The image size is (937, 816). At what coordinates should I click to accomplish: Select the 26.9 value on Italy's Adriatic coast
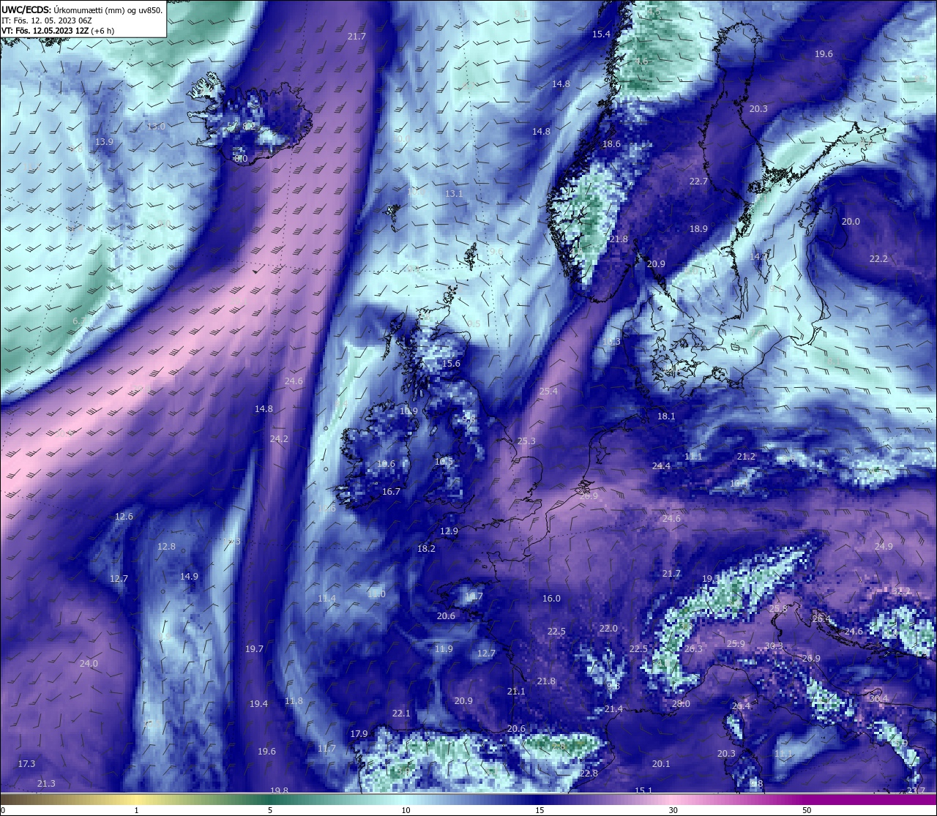click(x=811, y=659)
